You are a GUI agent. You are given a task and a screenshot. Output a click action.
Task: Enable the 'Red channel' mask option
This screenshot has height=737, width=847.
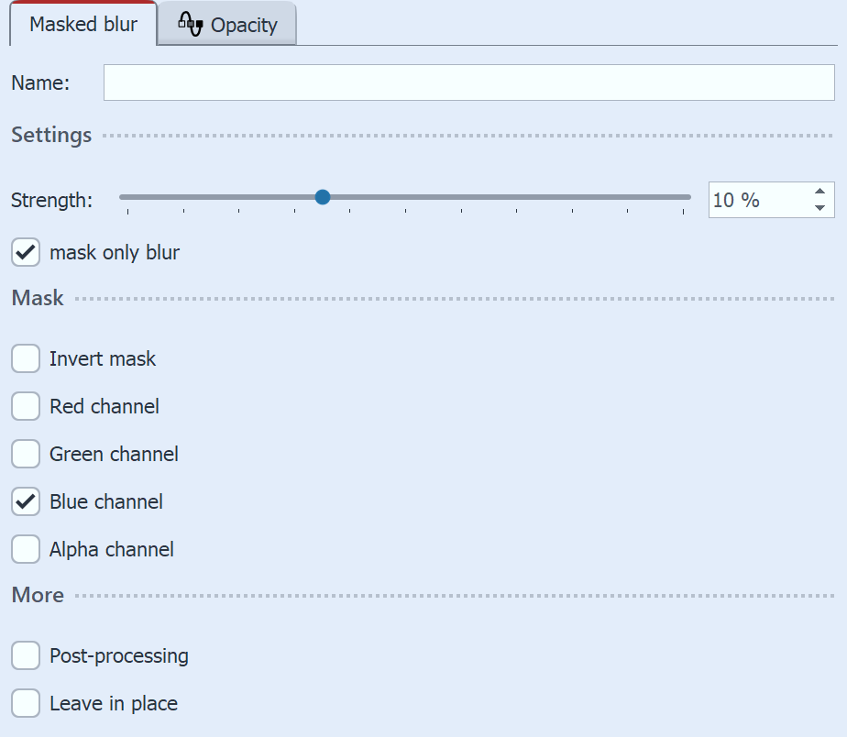click(x=25, y=406)
